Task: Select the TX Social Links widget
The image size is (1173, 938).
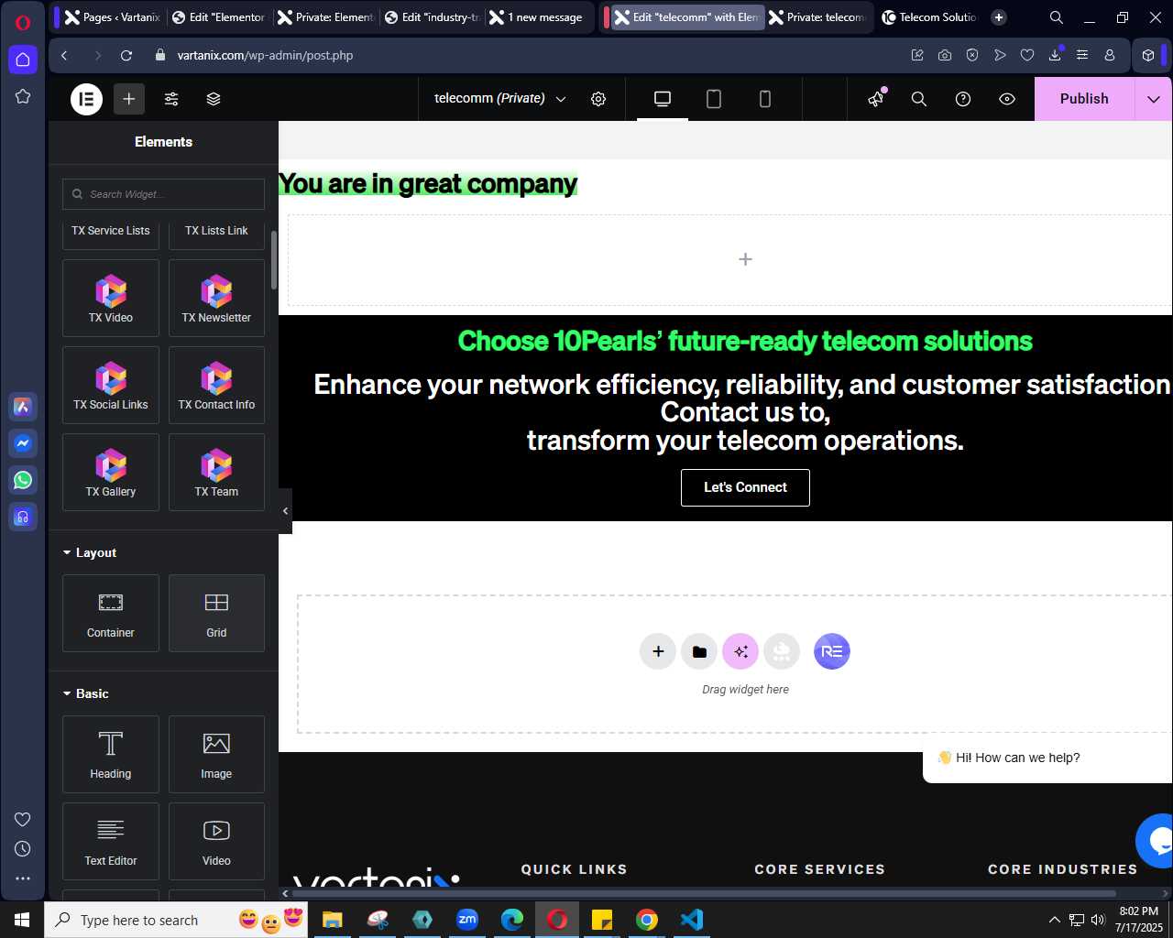Action: pyautogui.click(x=111, y=385)
